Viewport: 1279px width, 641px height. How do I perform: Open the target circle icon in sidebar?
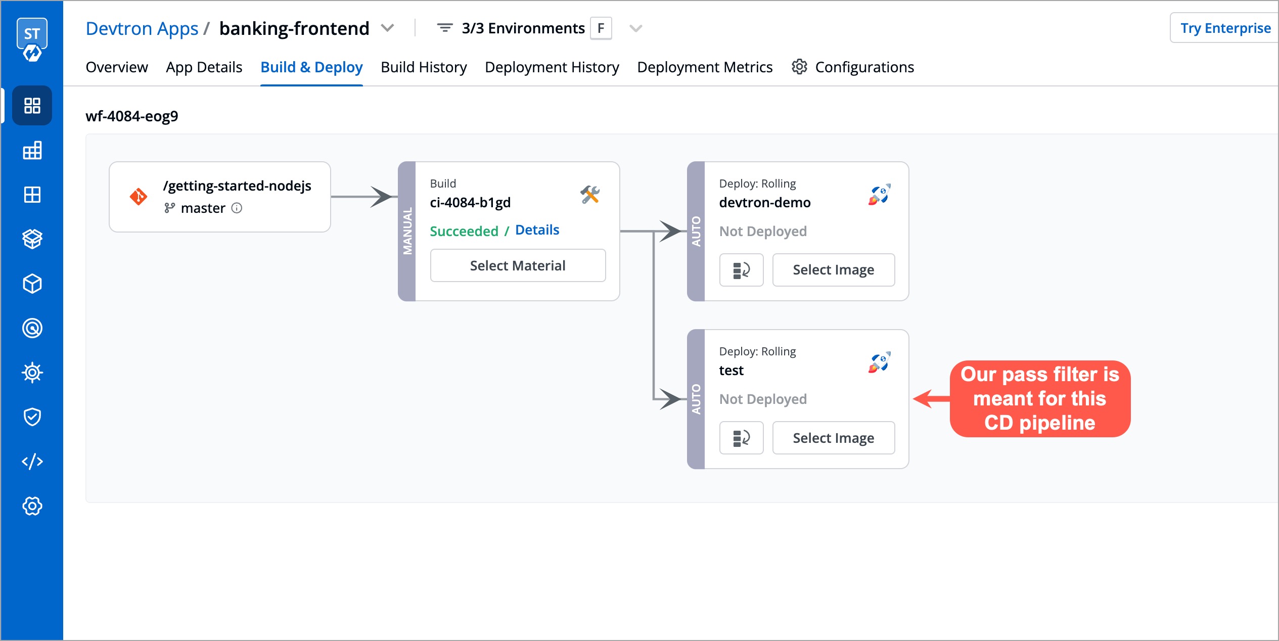32,328
